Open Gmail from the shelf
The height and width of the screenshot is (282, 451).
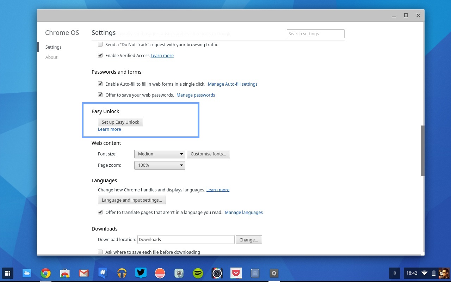[x=84, y=273]
